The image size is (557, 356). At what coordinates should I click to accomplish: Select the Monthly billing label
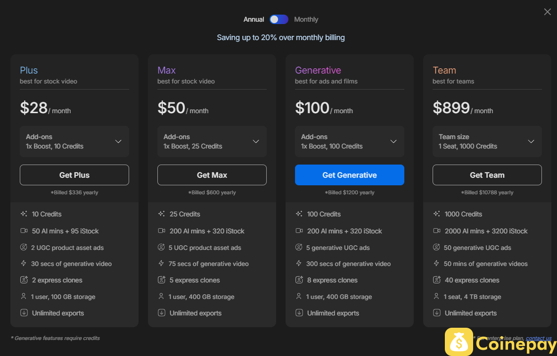coord(306,19)
